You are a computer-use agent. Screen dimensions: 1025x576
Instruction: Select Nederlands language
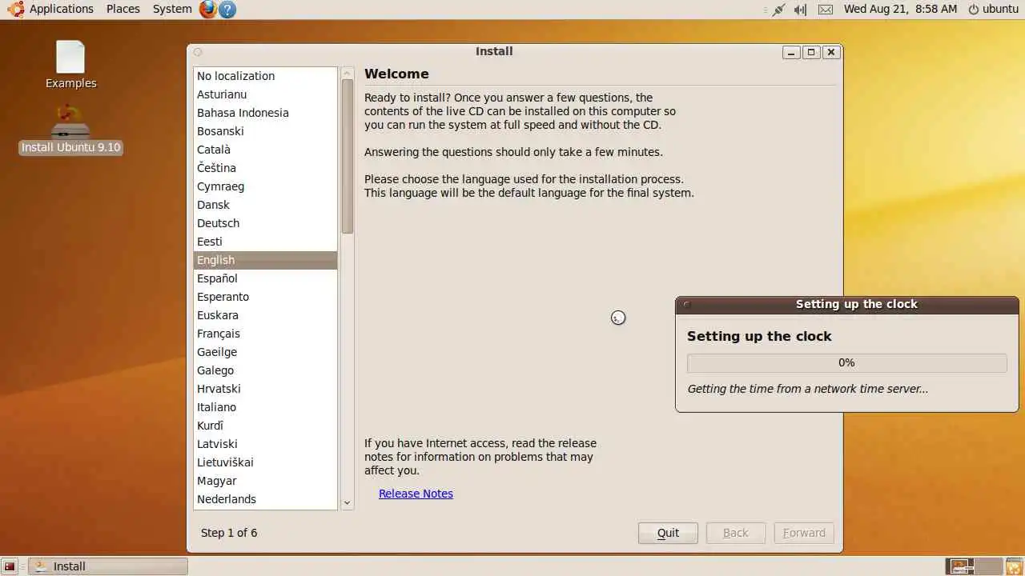(x=265, y=499)
